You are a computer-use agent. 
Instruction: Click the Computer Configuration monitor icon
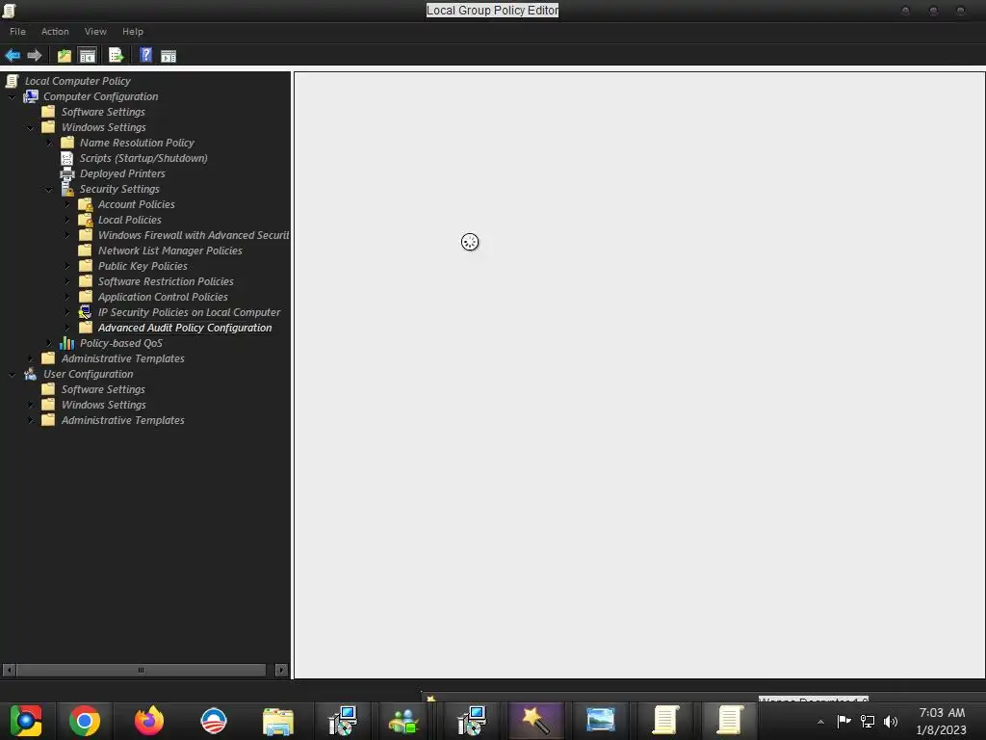pos(30,96)
